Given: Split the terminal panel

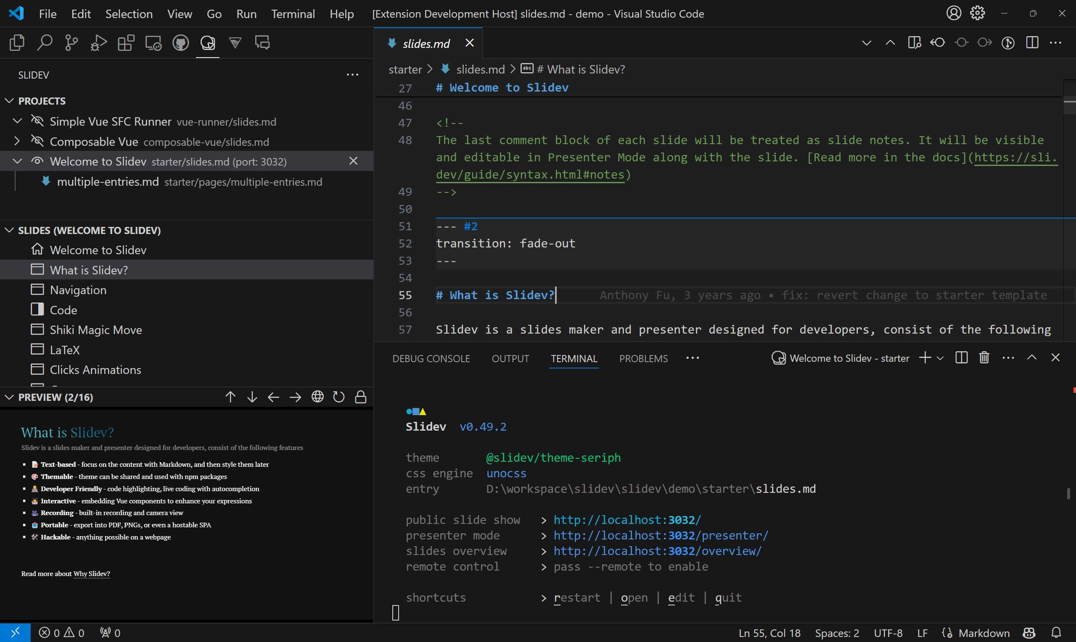Looking at the screenshot, I should (x=961, y=358).
